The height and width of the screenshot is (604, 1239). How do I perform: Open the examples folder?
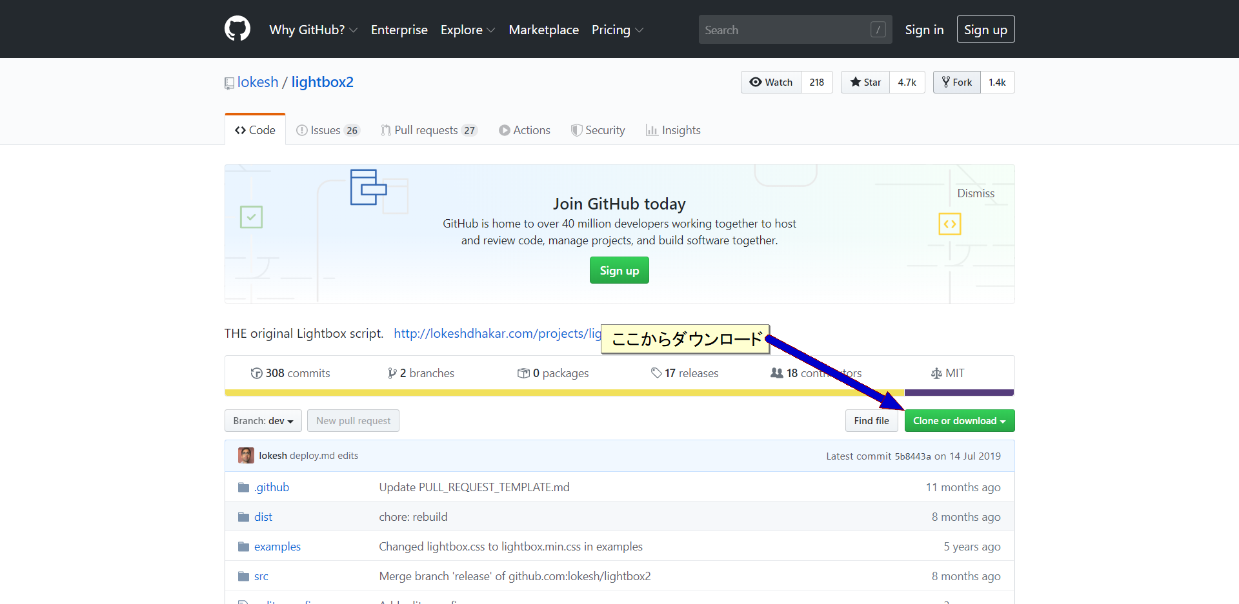[x=277, y=547]
